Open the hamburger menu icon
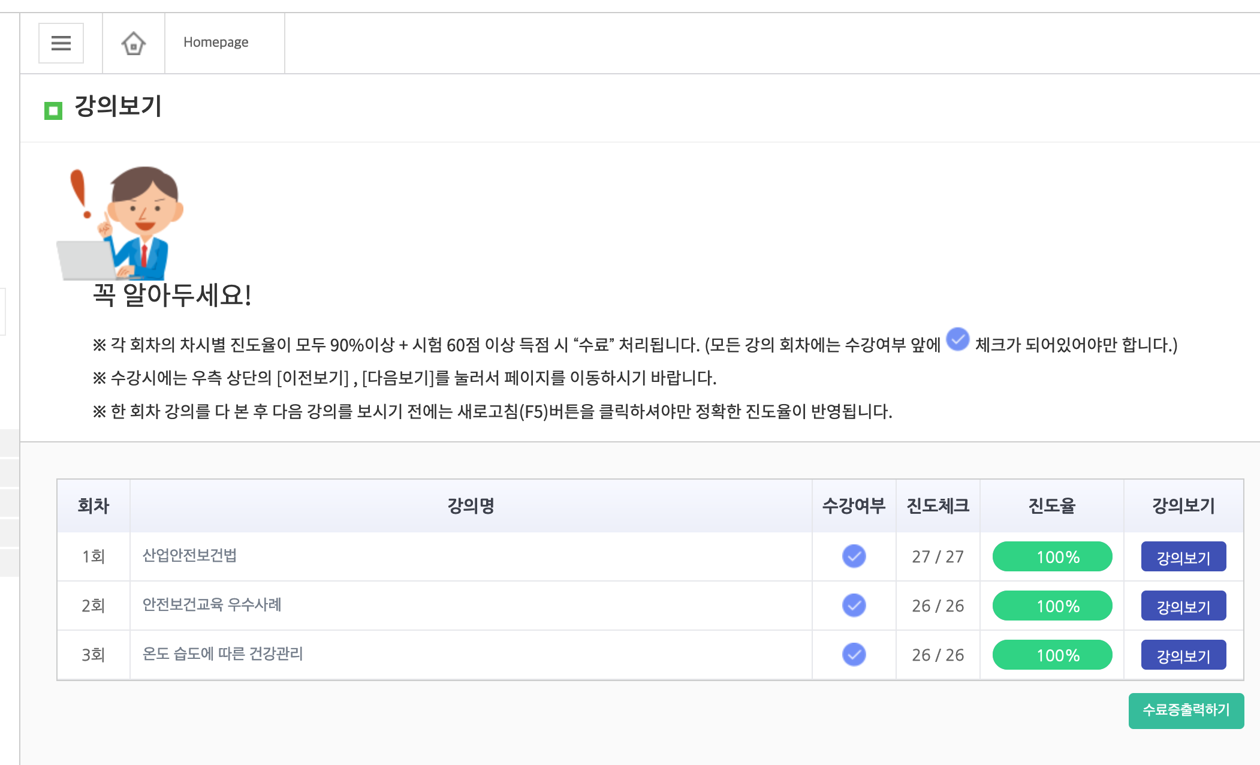Viewport: 1260px width, 765px height. (x=61, y=43)
